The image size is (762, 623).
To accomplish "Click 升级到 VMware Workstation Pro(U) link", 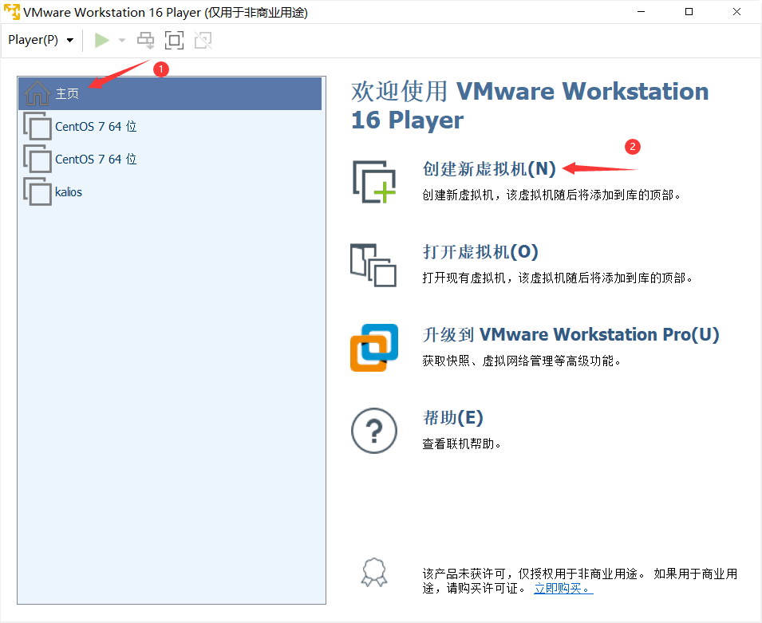I will click(x=571, y=334).
